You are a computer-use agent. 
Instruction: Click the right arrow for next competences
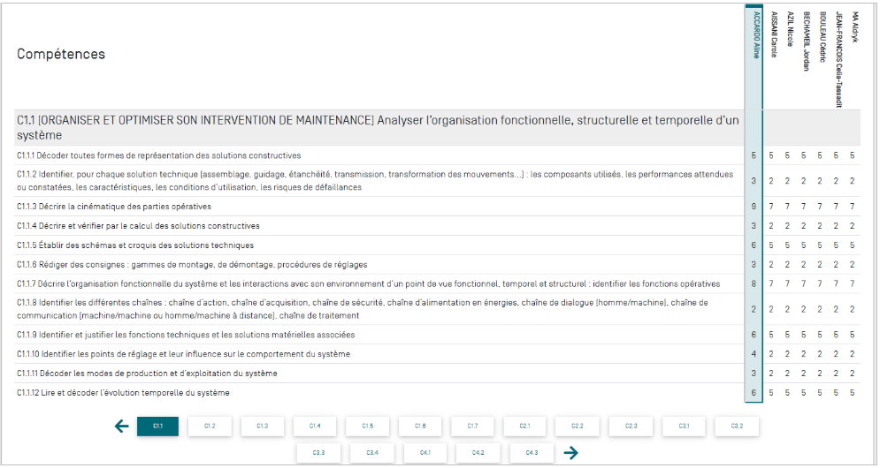tap(571, 453)
